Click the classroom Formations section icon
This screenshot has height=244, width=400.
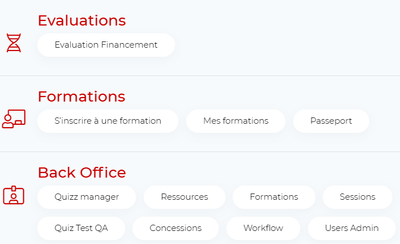14,119
